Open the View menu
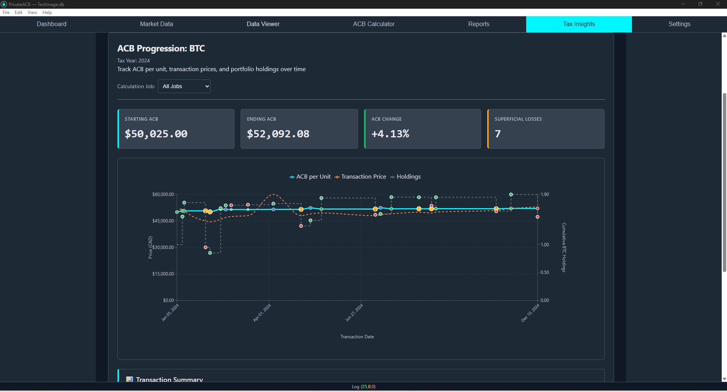The width and height of the screenshot is (727, 392). point(32,12)
